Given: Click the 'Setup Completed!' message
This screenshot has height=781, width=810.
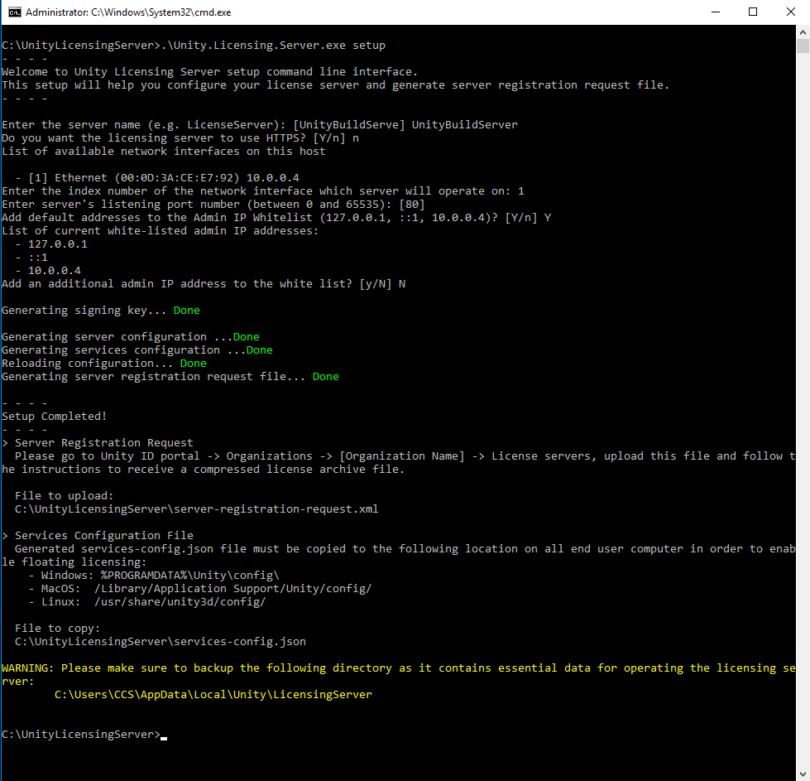Looking at the screenshot, I should [55, 417].
